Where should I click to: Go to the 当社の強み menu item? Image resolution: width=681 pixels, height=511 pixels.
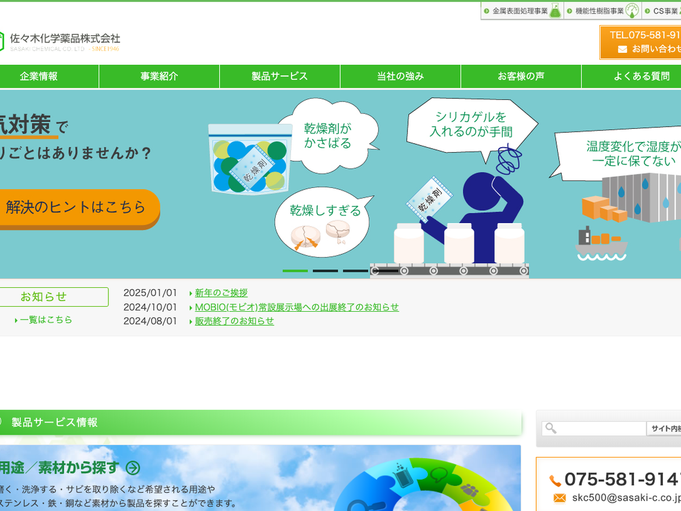pos(401,77)
